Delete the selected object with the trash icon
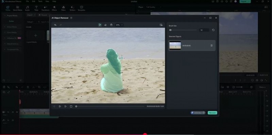 211,46
